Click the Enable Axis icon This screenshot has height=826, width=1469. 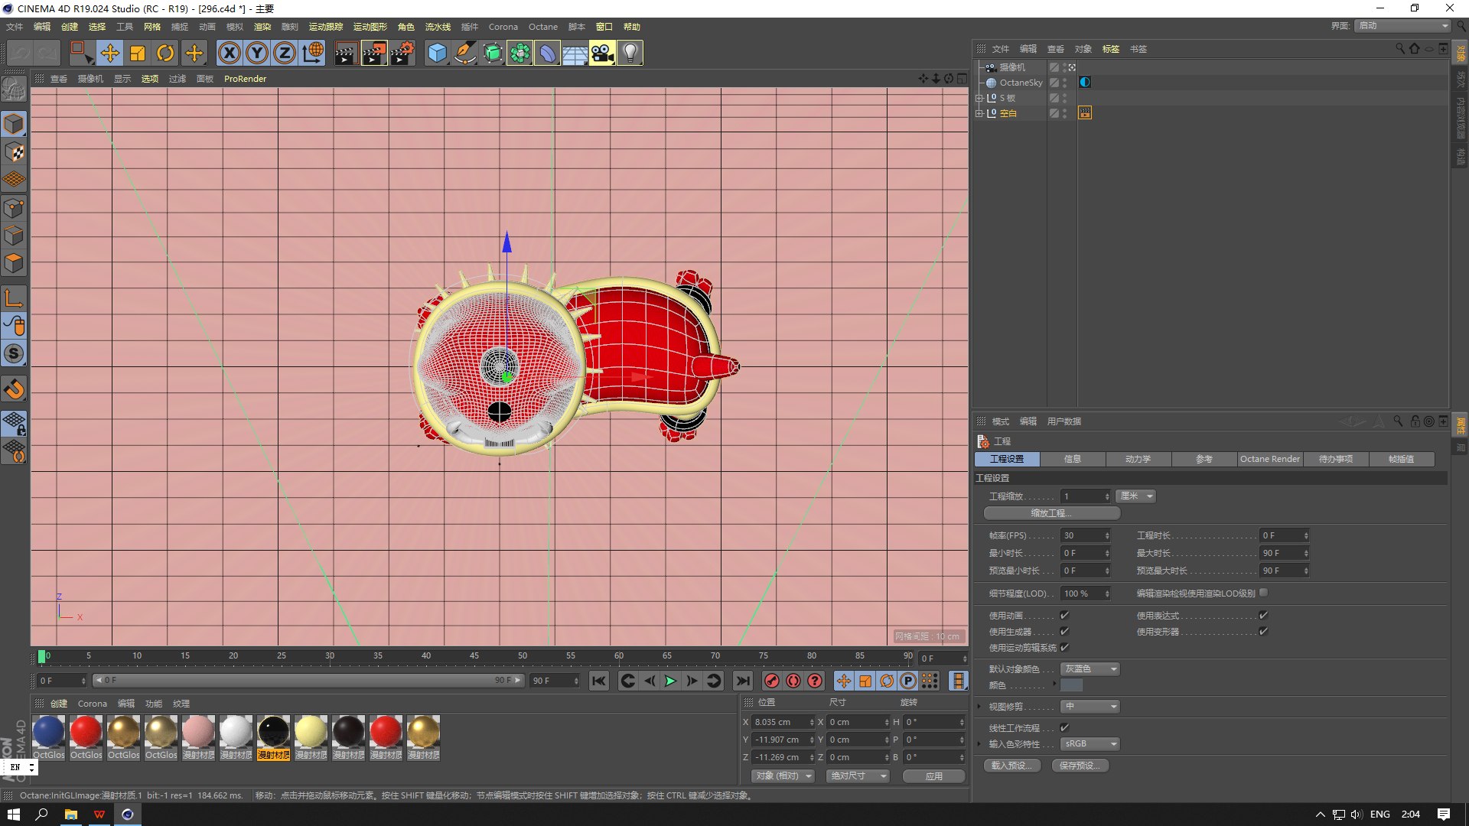point(14,298)
